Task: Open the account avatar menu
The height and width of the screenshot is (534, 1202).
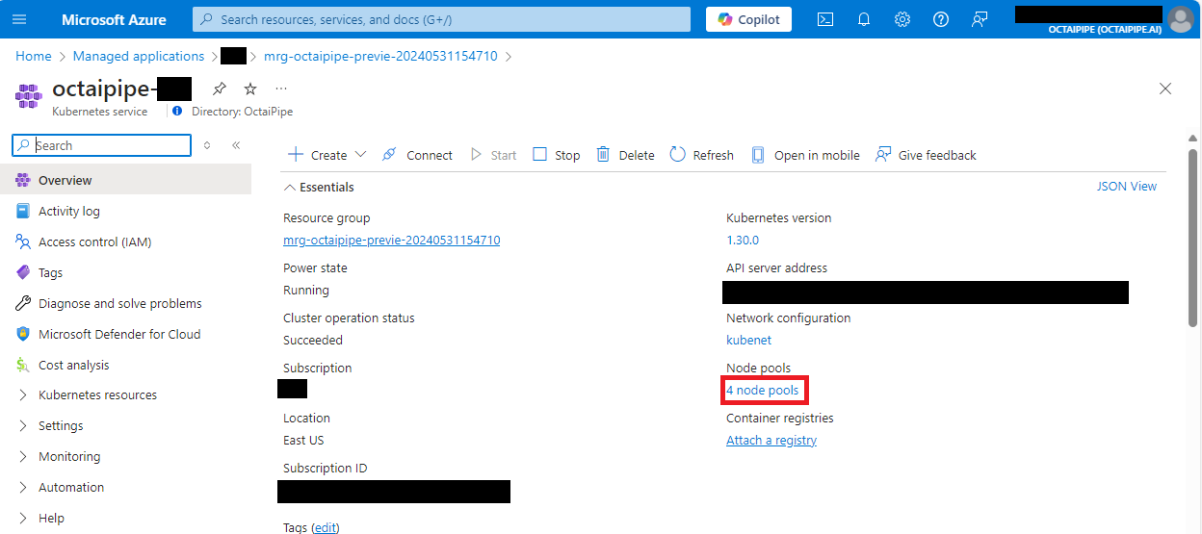Action: coord(1179,19)
